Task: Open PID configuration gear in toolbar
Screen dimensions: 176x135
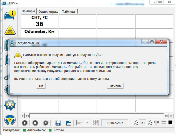Action: click(x=46, y=123)
